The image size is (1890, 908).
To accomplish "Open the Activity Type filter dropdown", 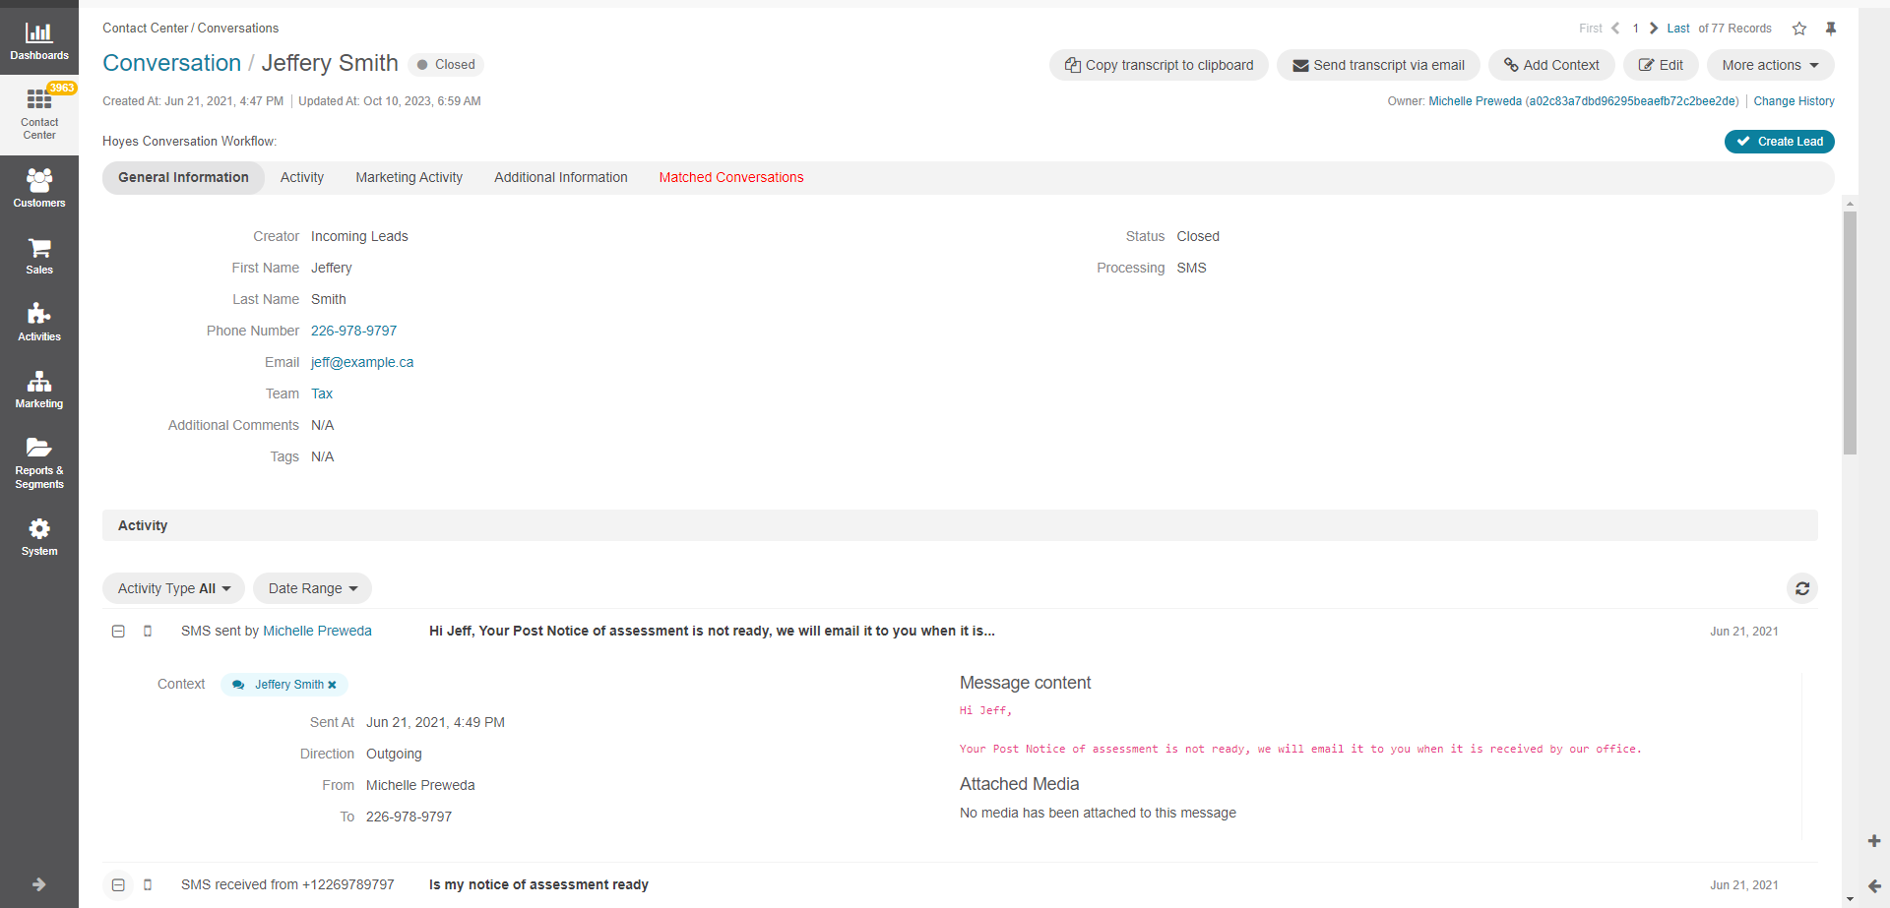I will 173,588.
